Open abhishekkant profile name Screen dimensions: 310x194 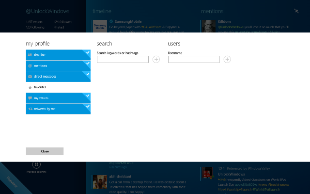coord(120,177)
